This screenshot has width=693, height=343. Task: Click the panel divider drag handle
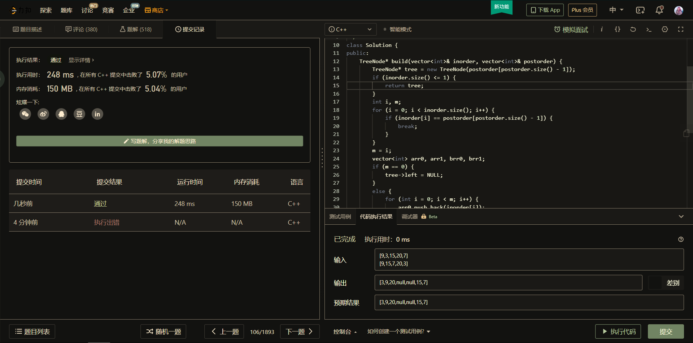tap(322, 158)
